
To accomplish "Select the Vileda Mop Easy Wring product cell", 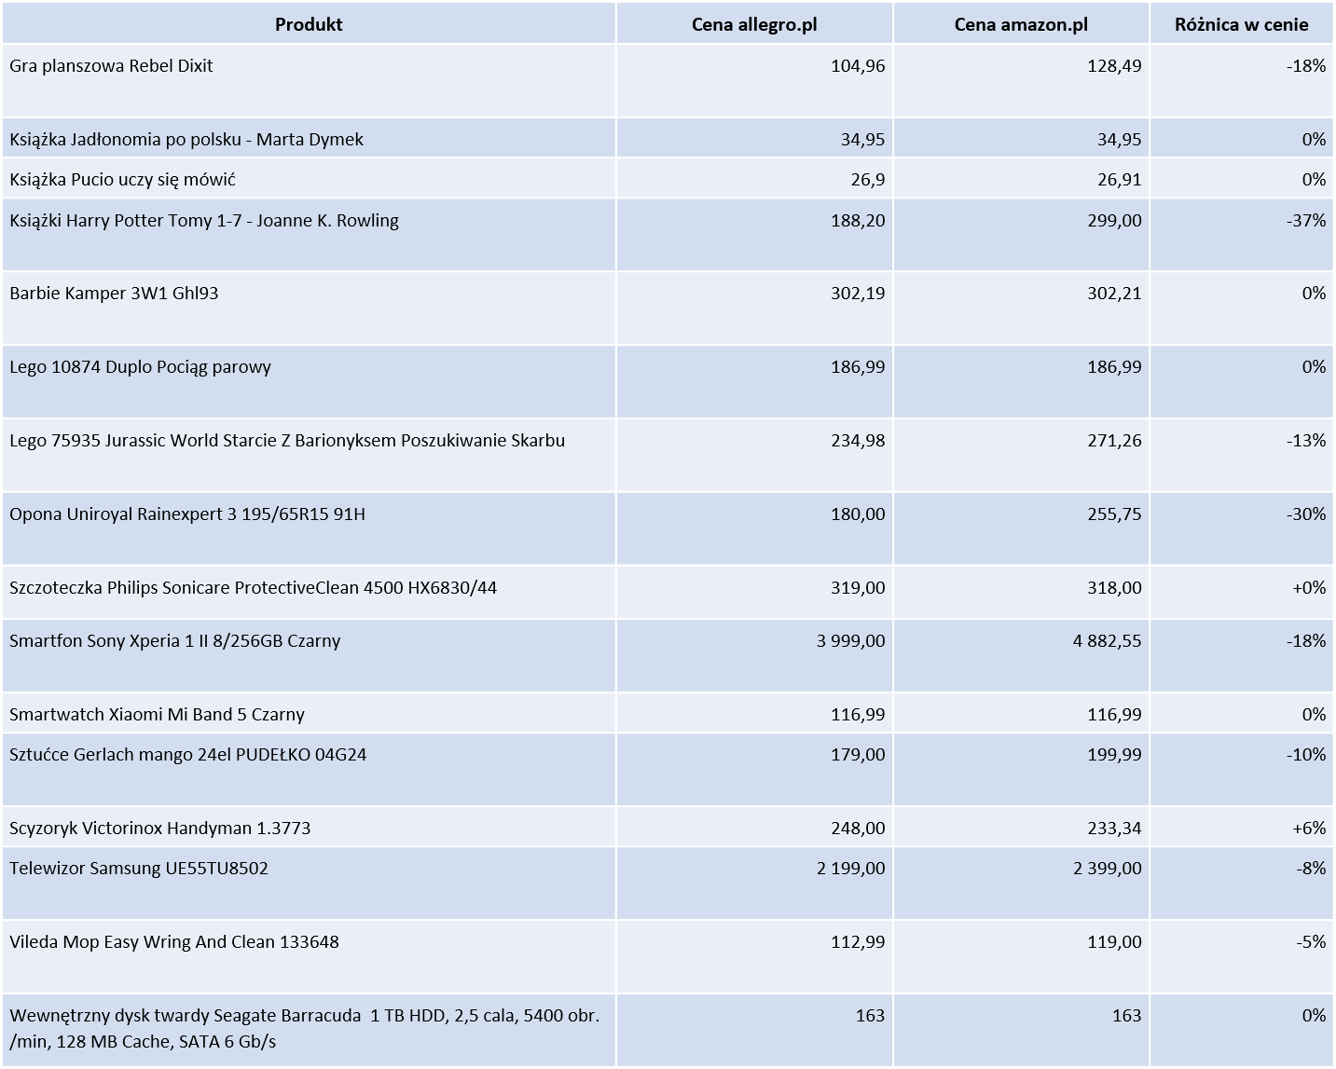I will tap(174, 942).
